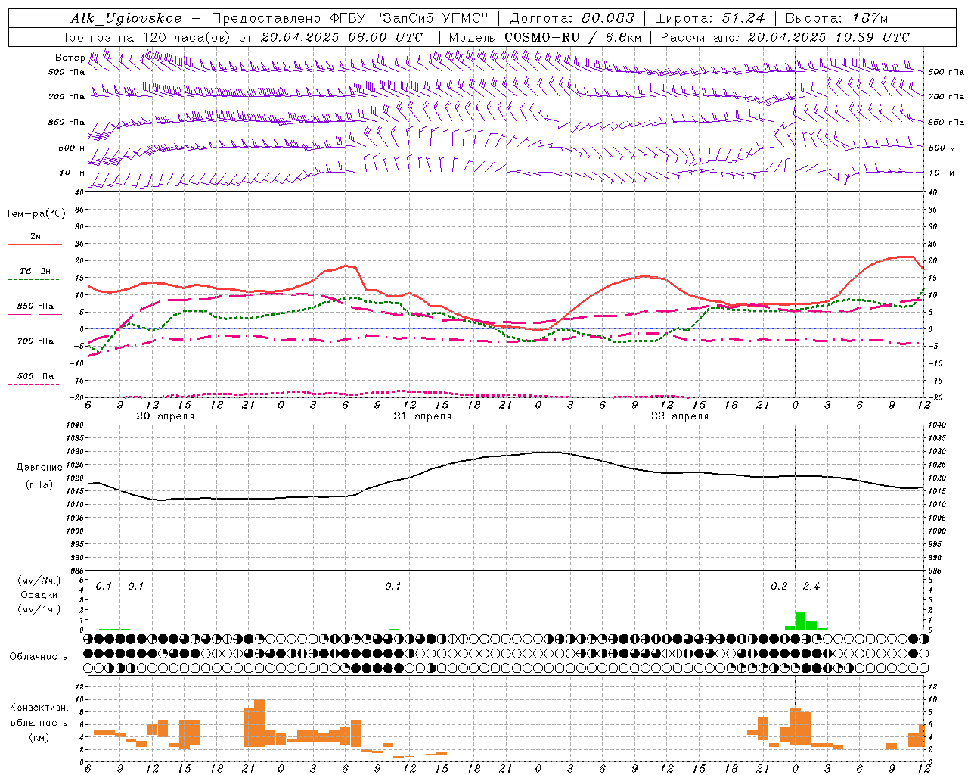968x775 pixels.
Task: Click the 'Давление' pressure label
Action: coord(39,468)
